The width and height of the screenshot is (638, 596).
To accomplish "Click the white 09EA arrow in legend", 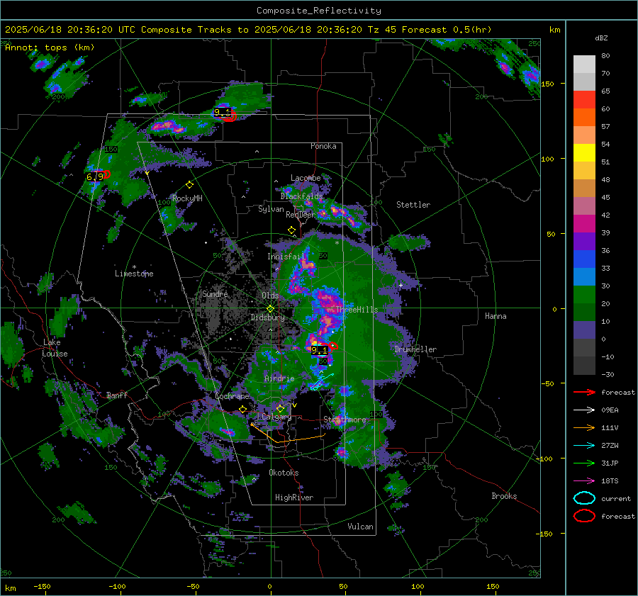I will (x=584, y=410).
